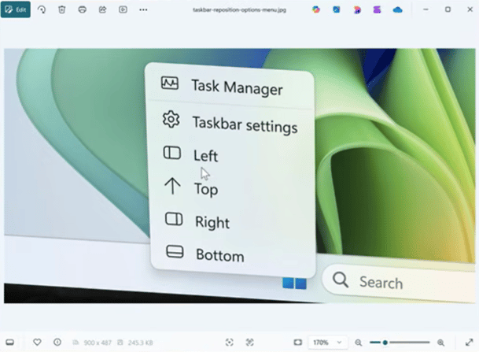Viewport: 479px width, 352px height.
Task: Click the fit to window icon
Action: coord(298,343)
